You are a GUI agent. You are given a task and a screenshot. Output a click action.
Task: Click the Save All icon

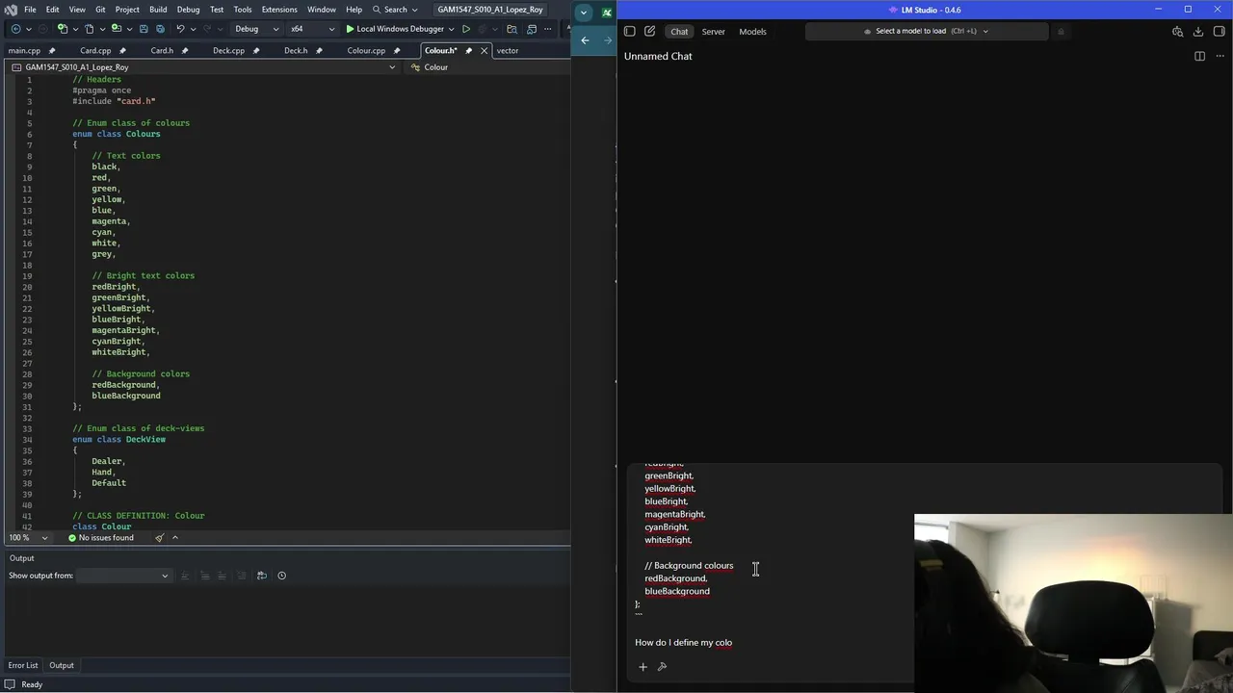click(x=160, y=29)
